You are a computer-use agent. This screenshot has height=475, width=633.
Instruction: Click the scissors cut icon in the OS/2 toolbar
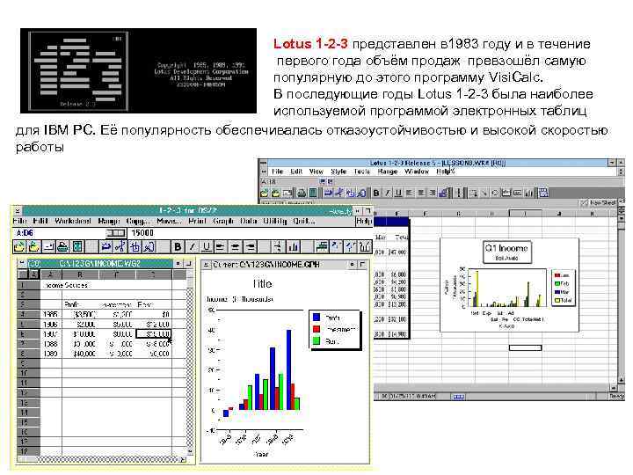pos(120,246)
